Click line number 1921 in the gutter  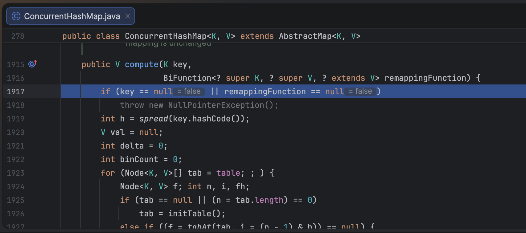point(16,146)
